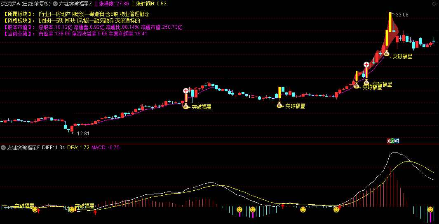This screenshot has width=439, height=224.
Task: Click the money bag nearest the 33.08 peak
Action: pos(386,53)
